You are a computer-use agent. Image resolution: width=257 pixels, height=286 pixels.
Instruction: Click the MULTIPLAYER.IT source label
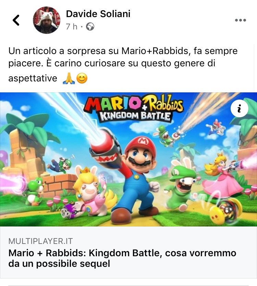[40, 241]
